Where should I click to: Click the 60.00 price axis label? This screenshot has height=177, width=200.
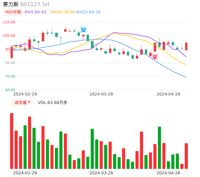(10, 90)
